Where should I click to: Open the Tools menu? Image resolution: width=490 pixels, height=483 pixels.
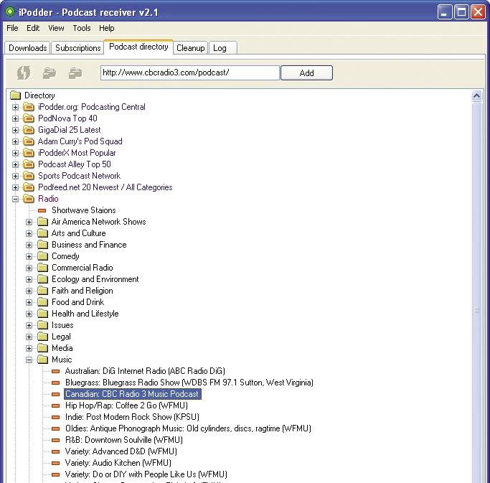coord(82,28)
